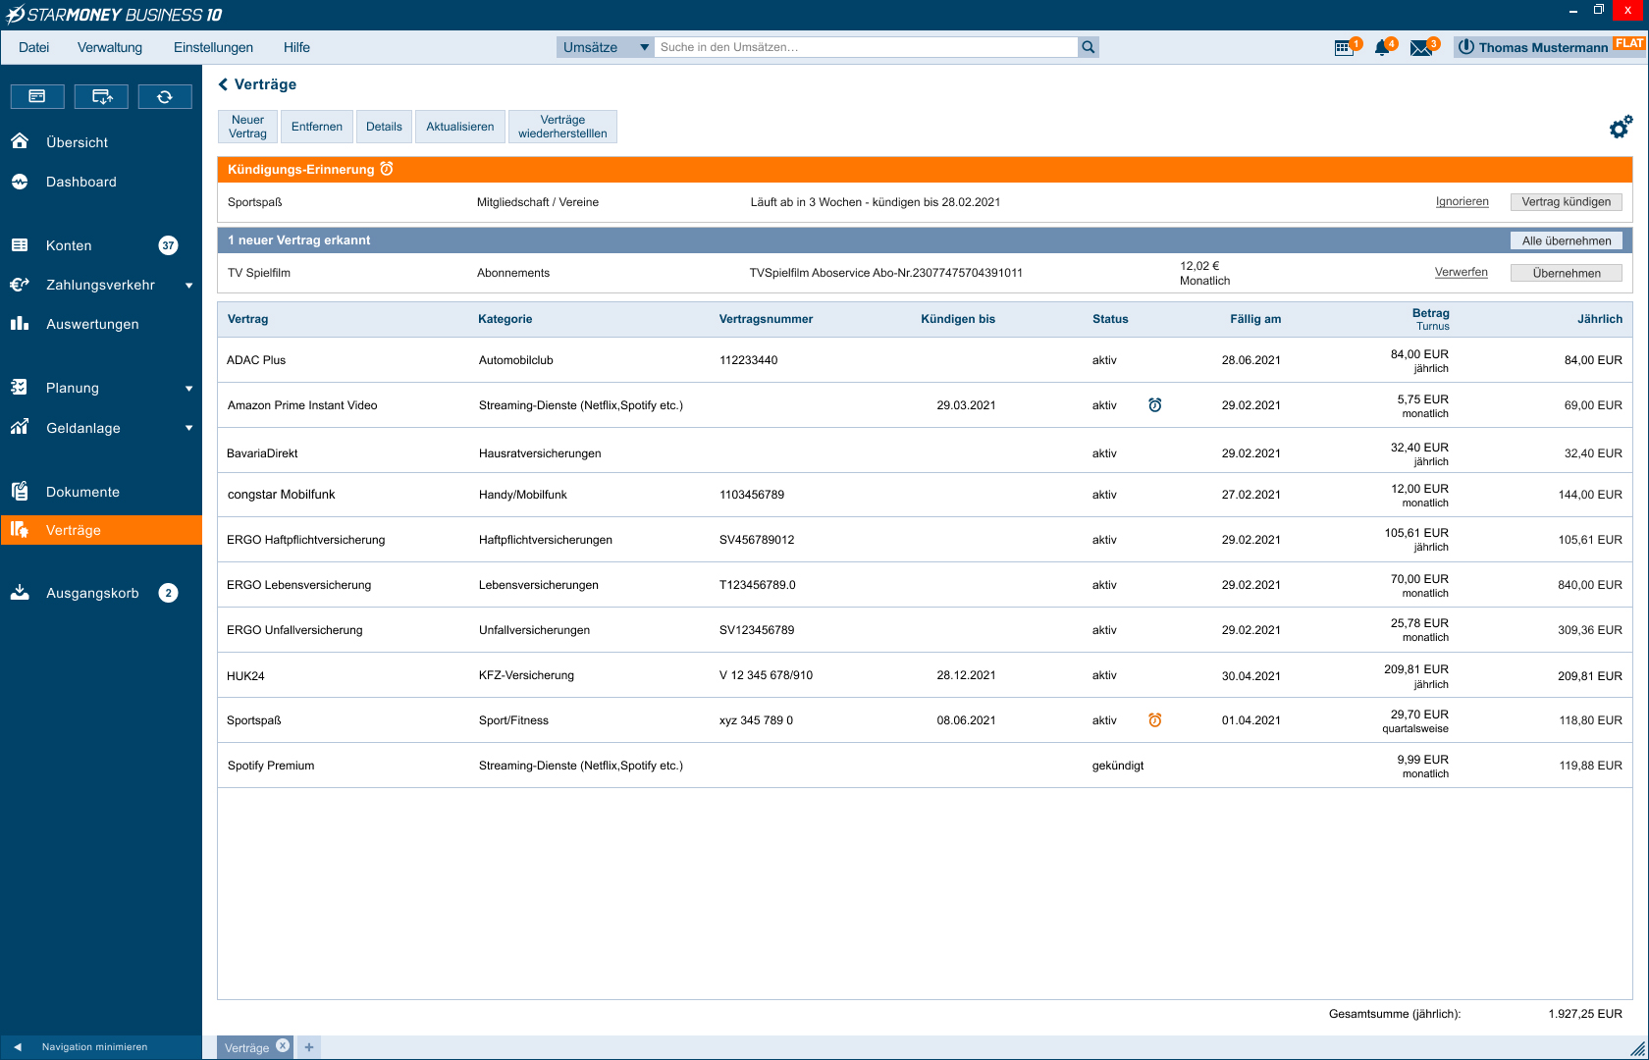Select the Verträge sidebar icon
The image size is (1649, 1060).
point(20,530)
